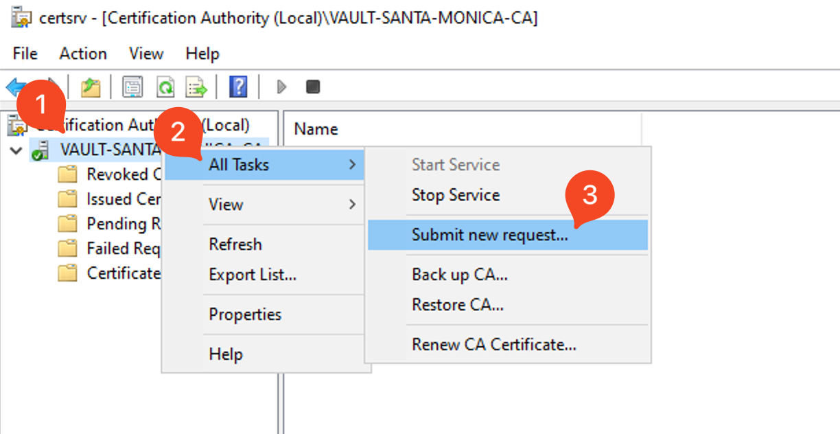Click the blue Help question mark icon
The image size is (840, 434).
[238, 87]
